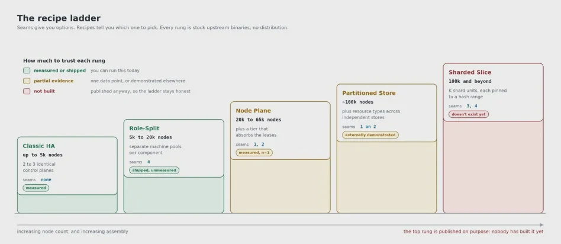
Task: Click the 'measured, n=1' badge
Action: tap(254, 153)
